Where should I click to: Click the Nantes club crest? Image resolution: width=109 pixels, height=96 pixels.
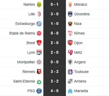click(39, 4)
